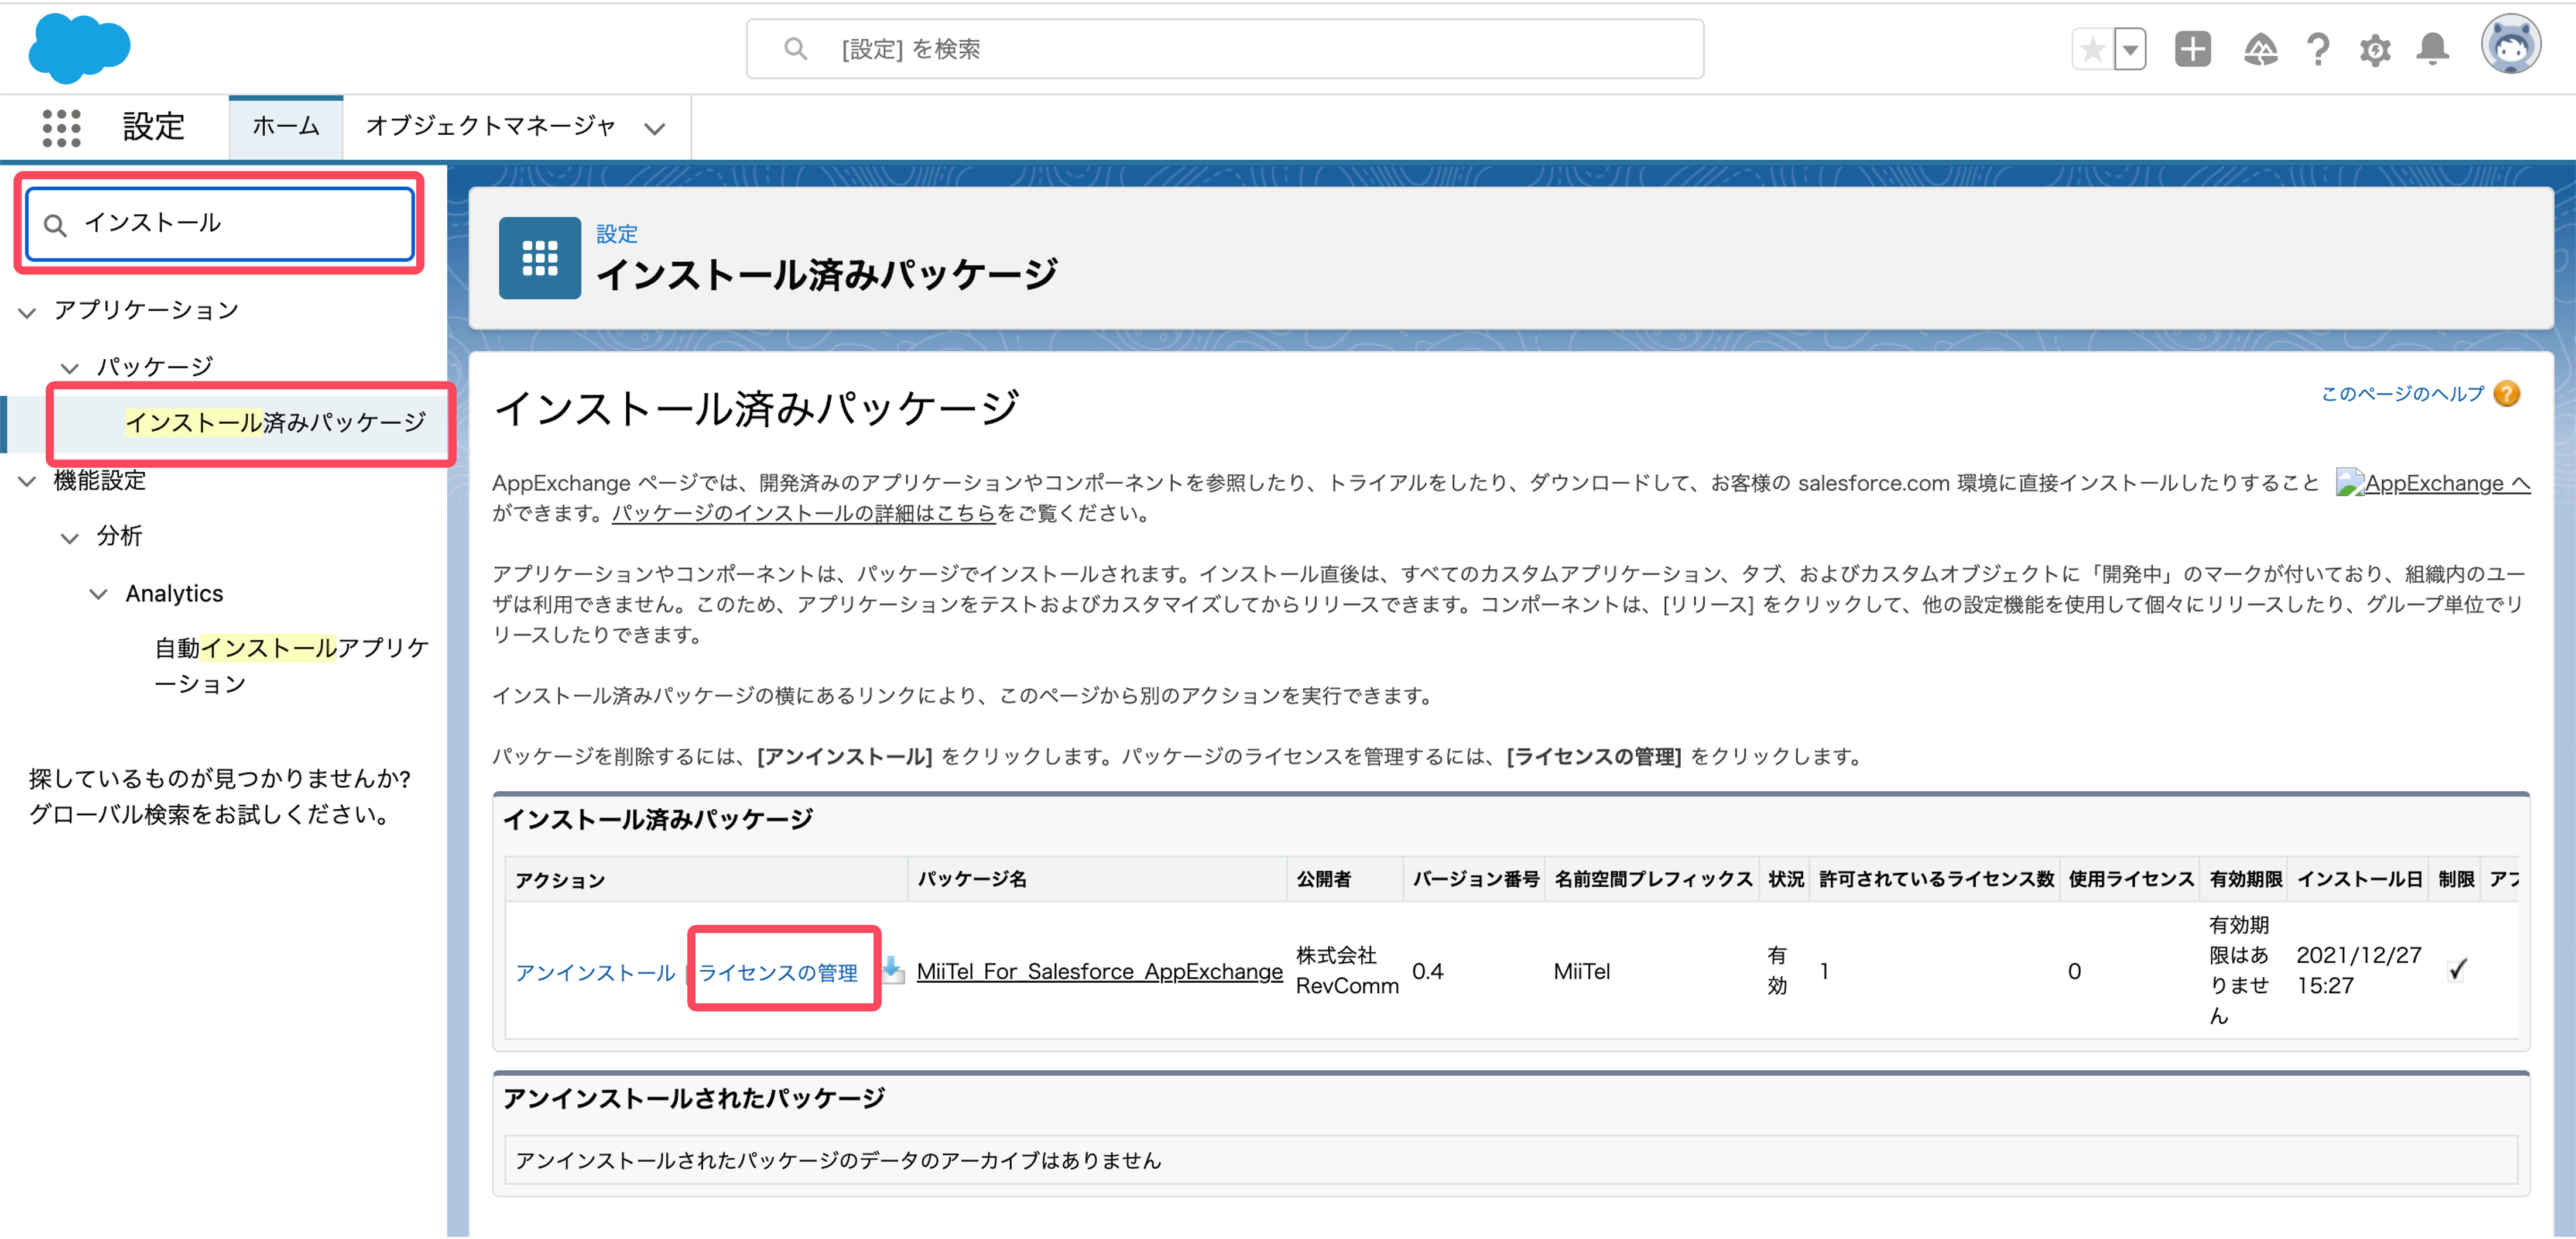Open 自動インストールアプリケーション in the sidebar
This screenshot has height=1239, width=2576.
click(x=291, y=666)
